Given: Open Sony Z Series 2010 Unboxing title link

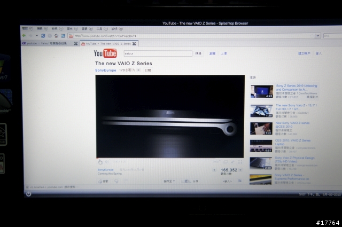Looking at the screenshot, I should [297, 88].
